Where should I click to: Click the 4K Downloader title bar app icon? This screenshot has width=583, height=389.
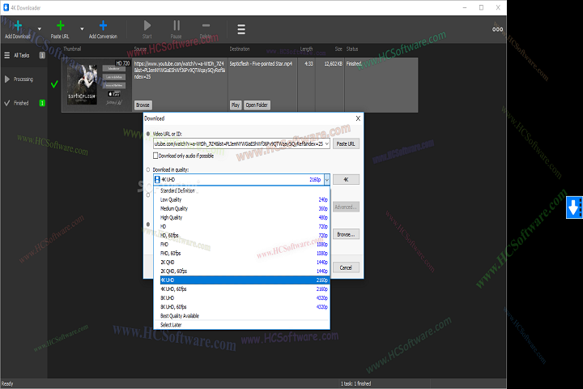point(6,7)
